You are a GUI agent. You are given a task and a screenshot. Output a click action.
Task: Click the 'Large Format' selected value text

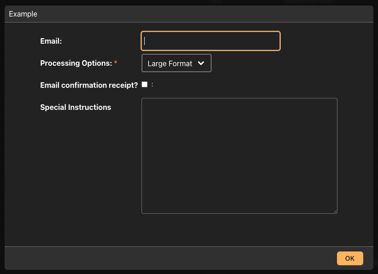pos(170,63)
